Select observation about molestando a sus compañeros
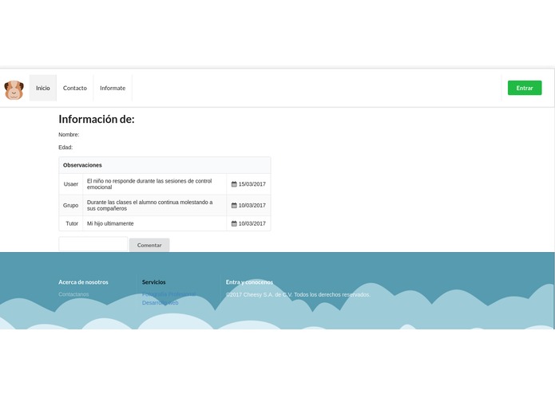Viewport: 555px width, 394px height. coord(149,205)
